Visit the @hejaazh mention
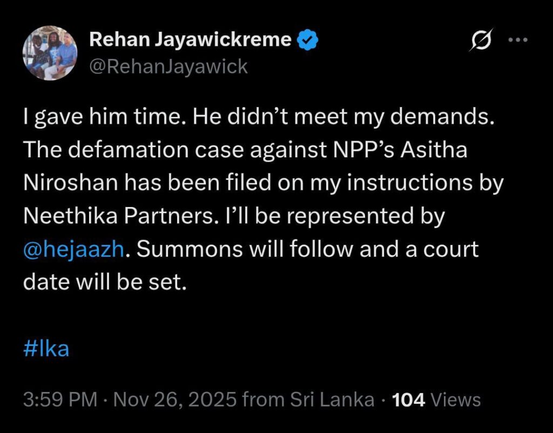The height and width of the screenshot is (433, 553). 75,249
